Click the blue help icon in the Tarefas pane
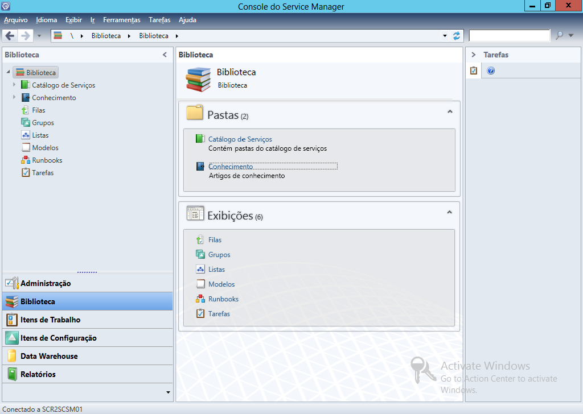 [491, 71]
